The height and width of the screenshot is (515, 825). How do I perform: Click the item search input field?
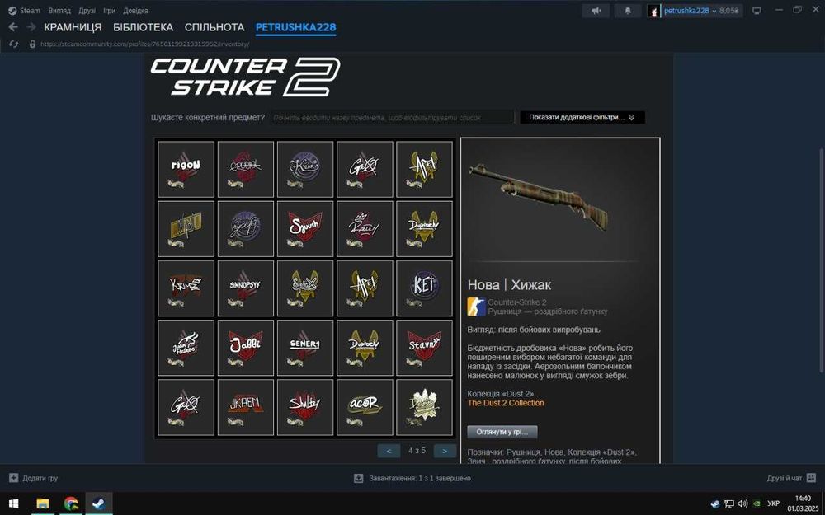point(393,117)
